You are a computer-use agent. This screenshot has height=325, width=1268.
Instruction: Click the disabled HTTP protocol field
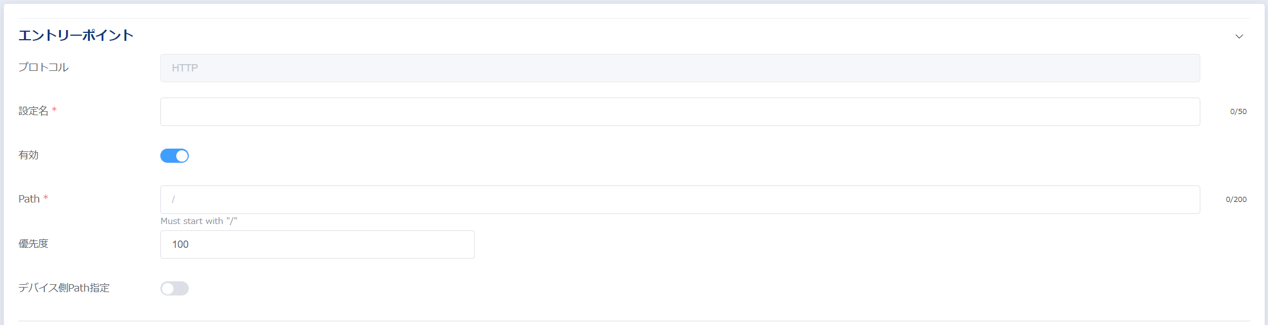pos(680,68)
